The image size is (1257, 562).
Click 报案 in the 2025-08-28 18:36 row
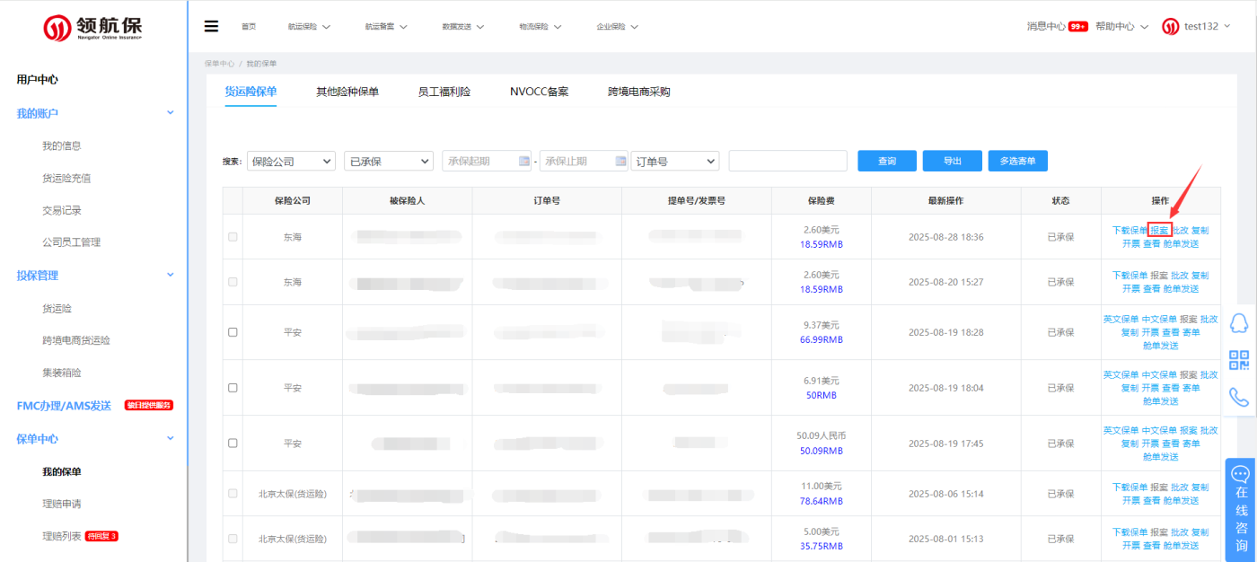pyautogui.click(x=1159, y=230)
